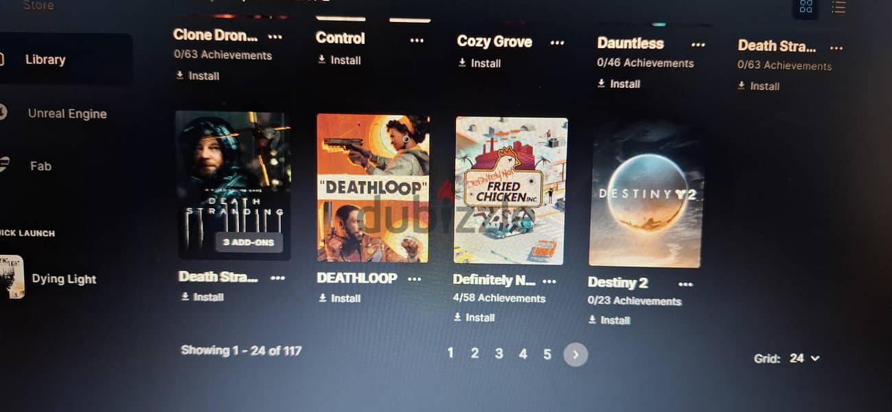Install Destiny 2
This screenshot has width=892, height=412.
pyautogui.click(x=609, y=320)
